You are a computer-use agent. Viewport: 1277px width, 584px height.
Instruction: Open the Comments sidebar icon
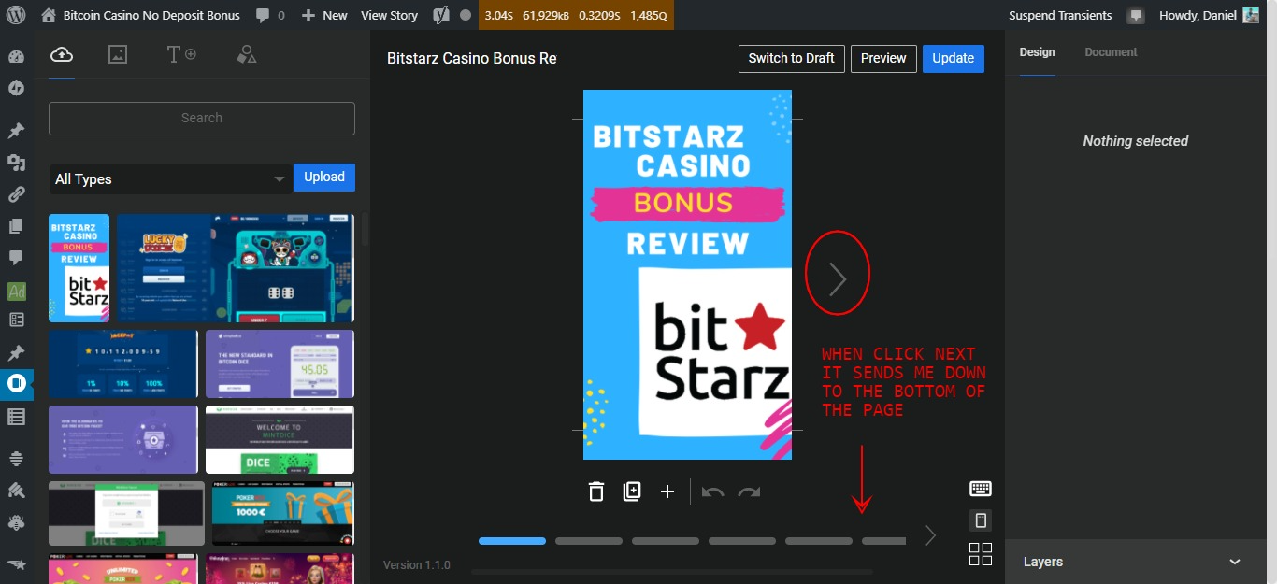[16, 257]
